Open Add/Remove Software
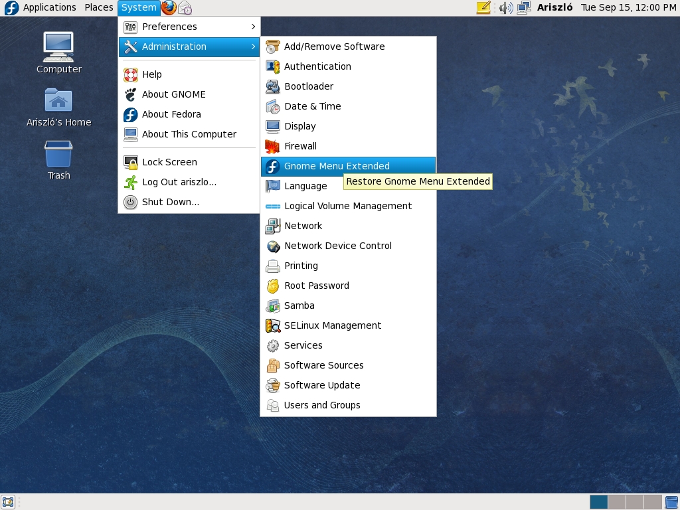Viewport: 680px width, 510px height. point(348,46)
